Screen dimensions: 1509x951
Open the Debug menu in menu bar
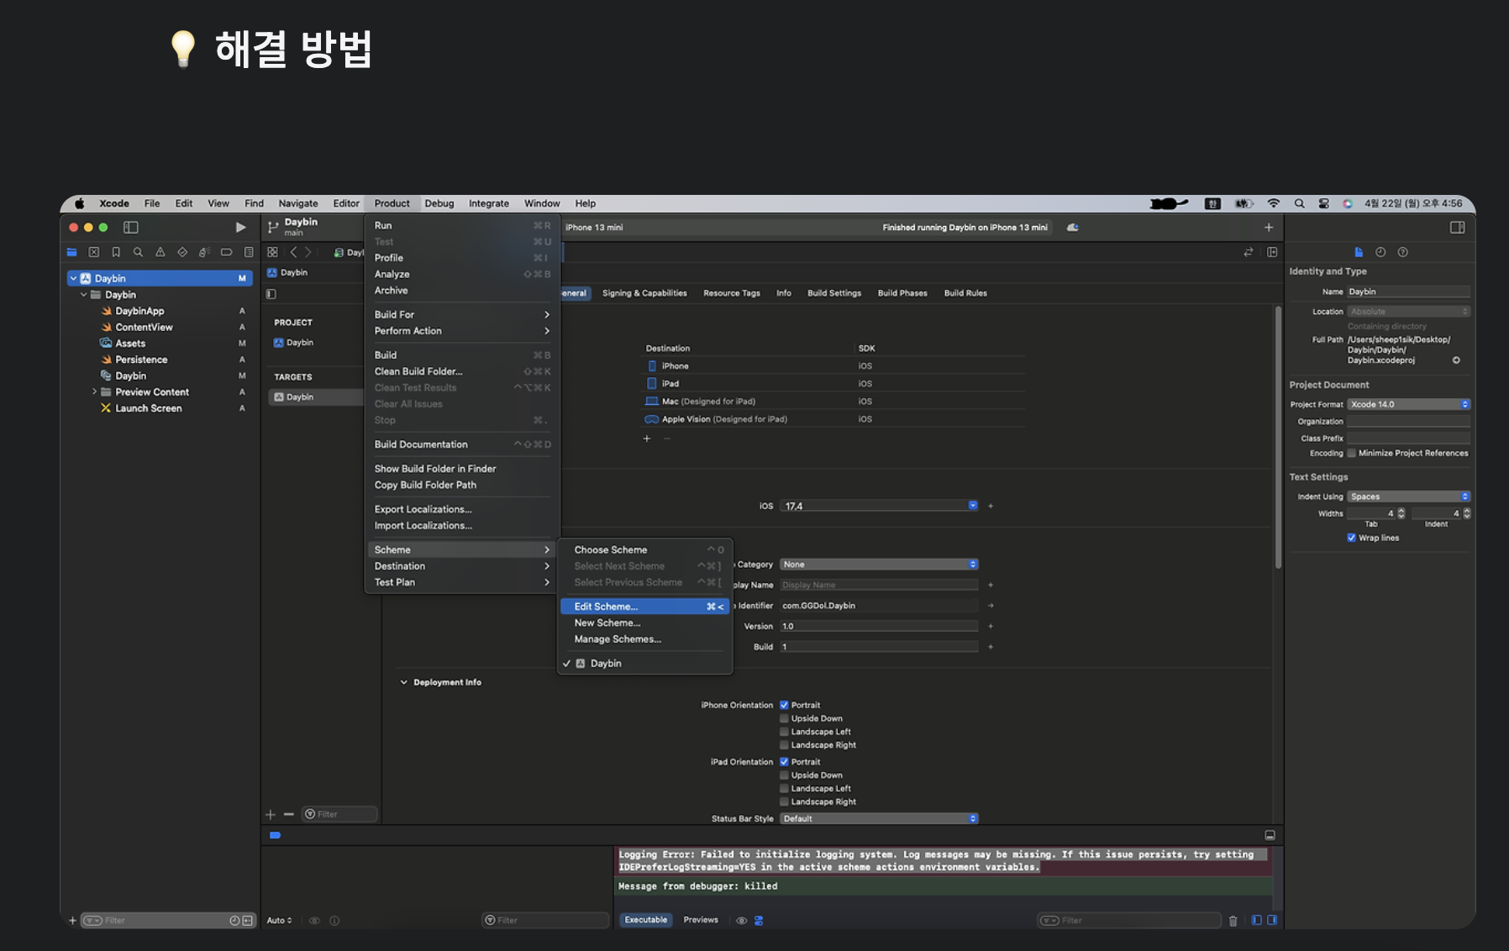click(x=439, y=203)
